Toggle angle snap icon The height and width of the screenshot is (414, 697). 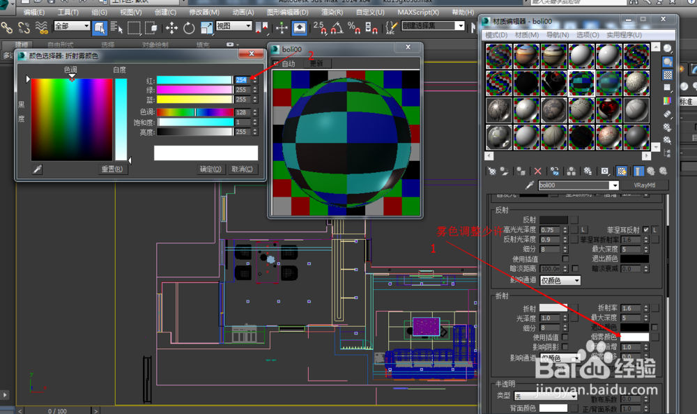pyautogui.click(x=337, y=28)
